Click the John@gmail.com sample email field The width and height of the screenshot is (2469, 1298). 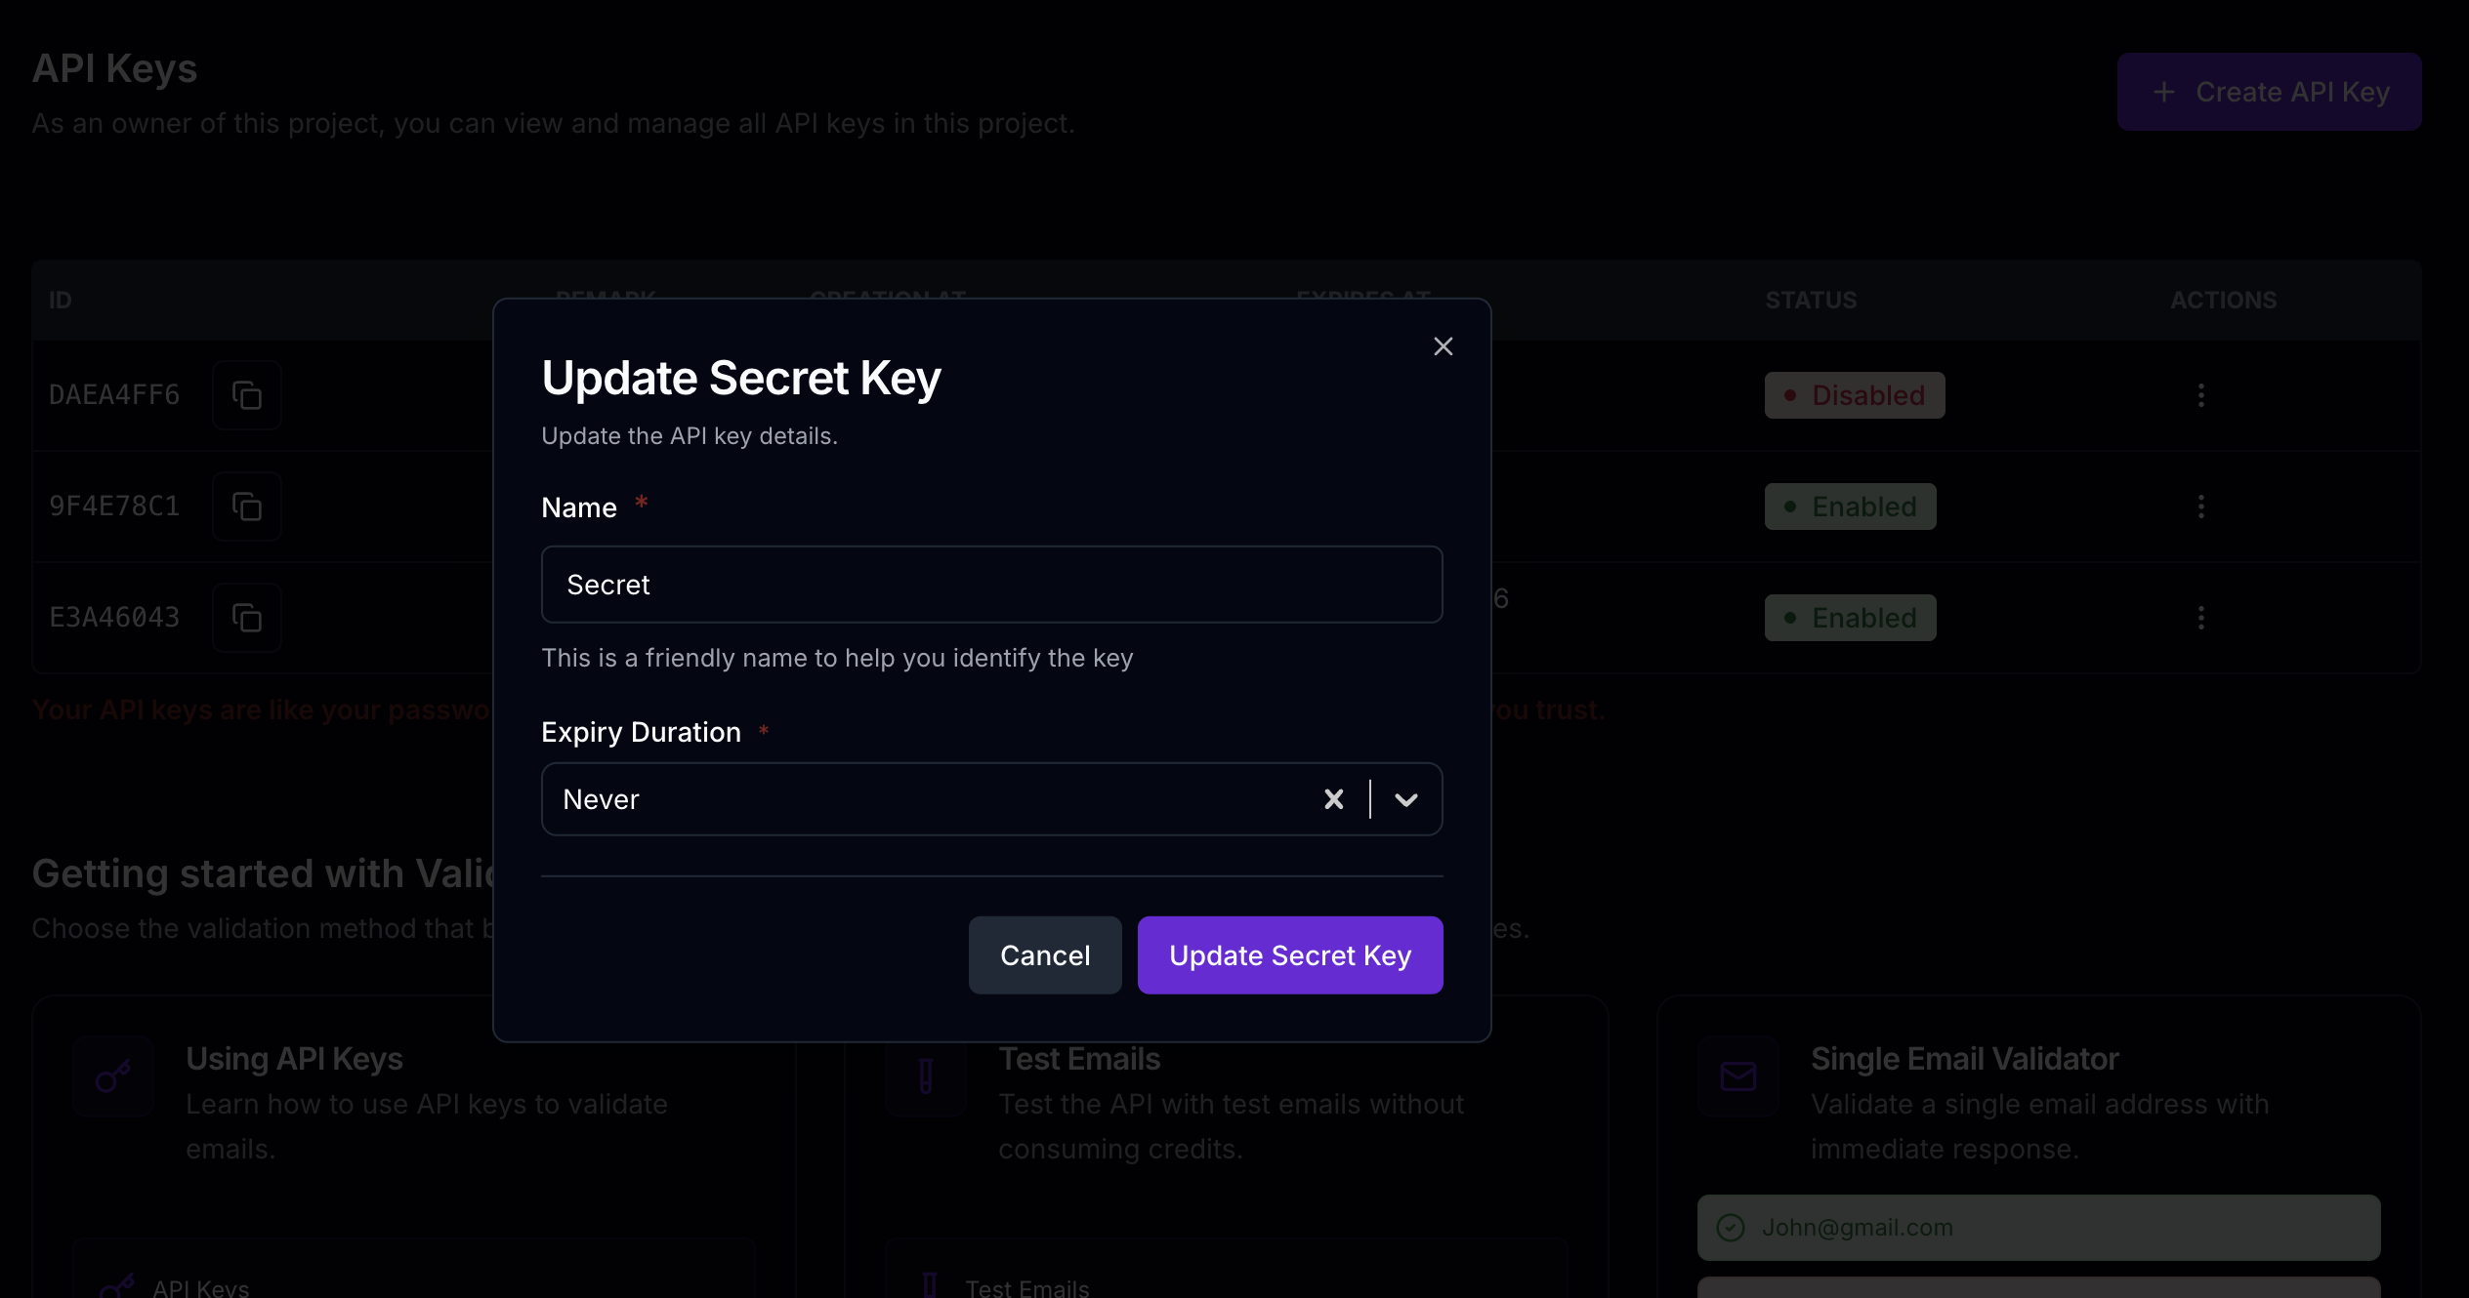tap(2038, 1228)
